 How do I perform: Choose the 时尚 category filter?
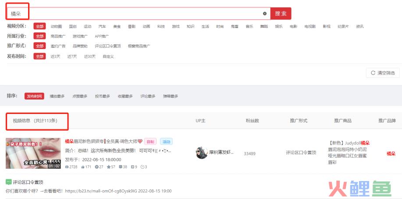(220, 26)
